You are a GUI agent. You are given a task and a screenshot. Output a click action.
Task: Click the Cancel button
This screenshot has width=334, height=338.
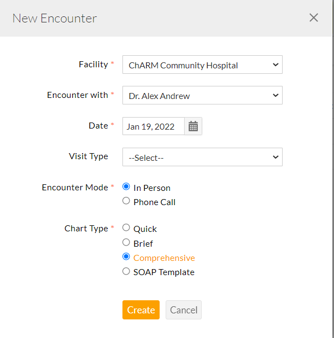(184, 310)
